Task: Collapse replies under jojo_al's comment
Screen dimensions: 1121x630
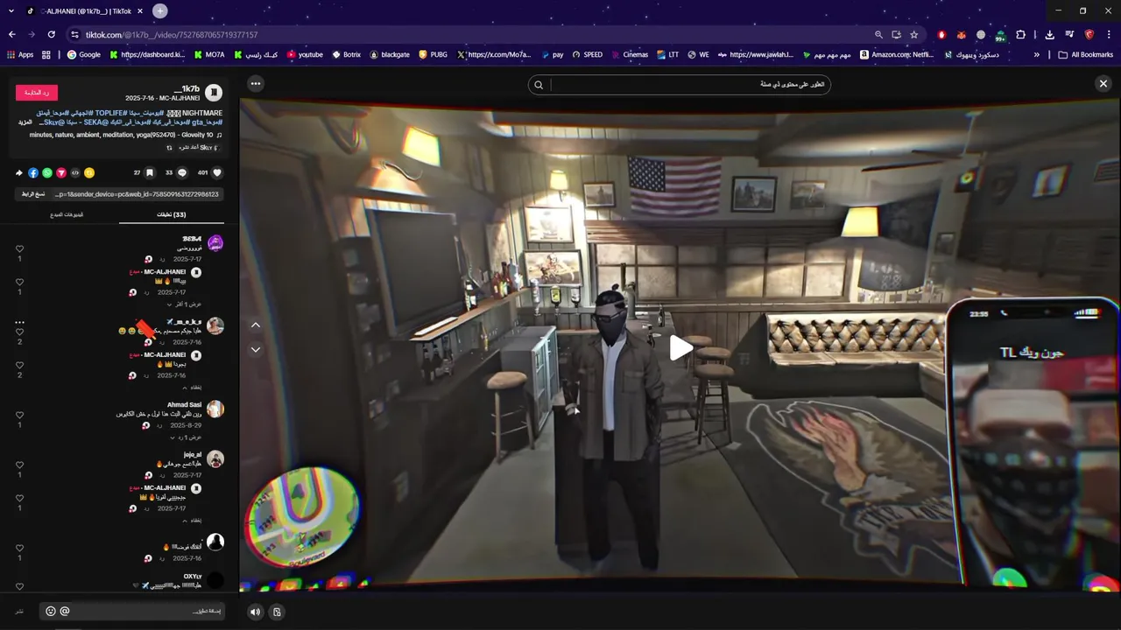Action: coord(191,520)
